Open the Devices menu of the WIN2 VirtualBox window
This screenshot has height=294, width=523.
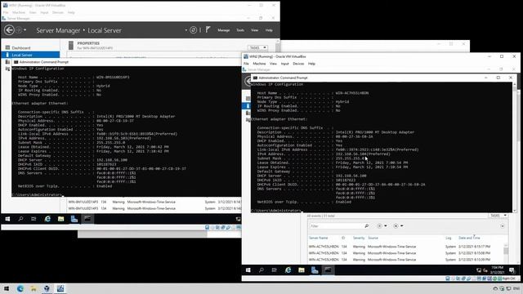coord(298,64)
